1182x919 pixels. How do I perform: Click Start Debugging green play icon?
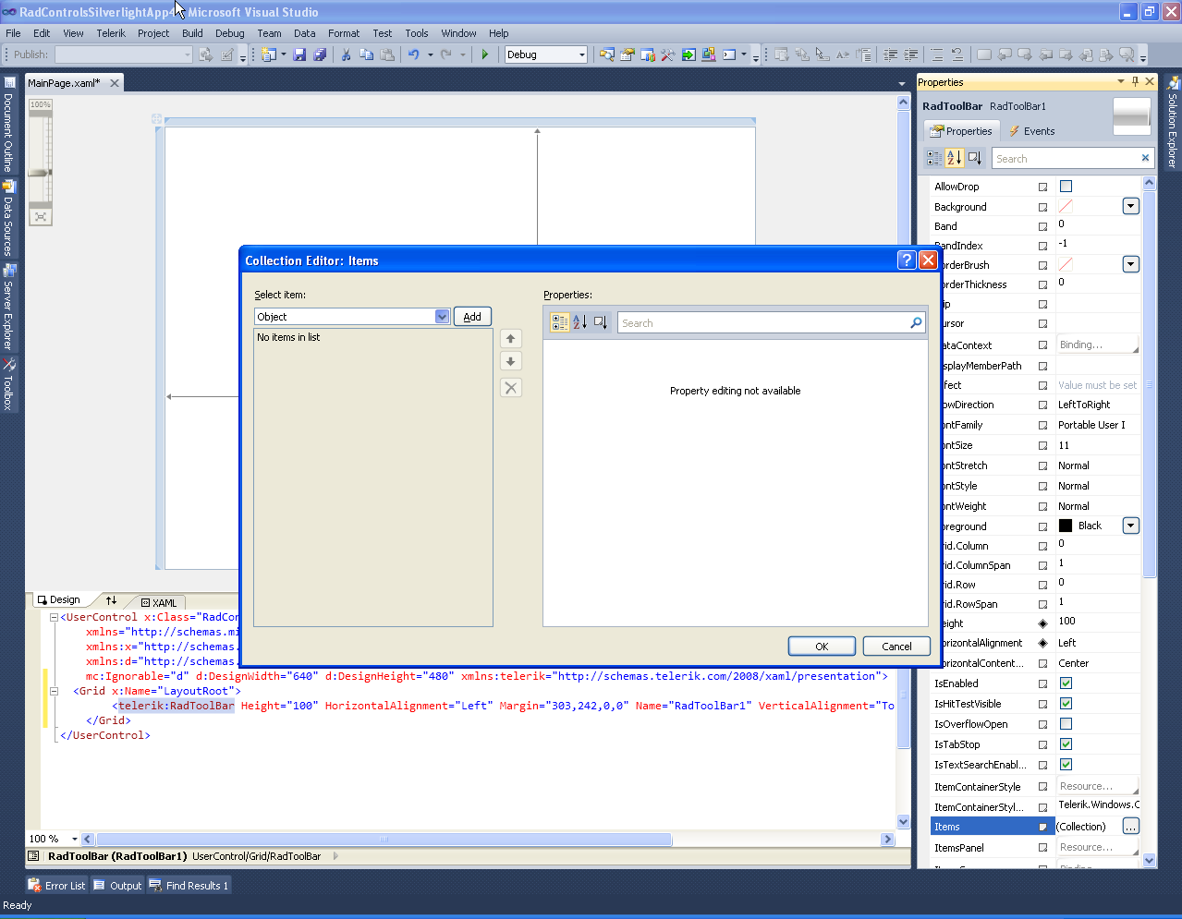[x=484, y=54]
